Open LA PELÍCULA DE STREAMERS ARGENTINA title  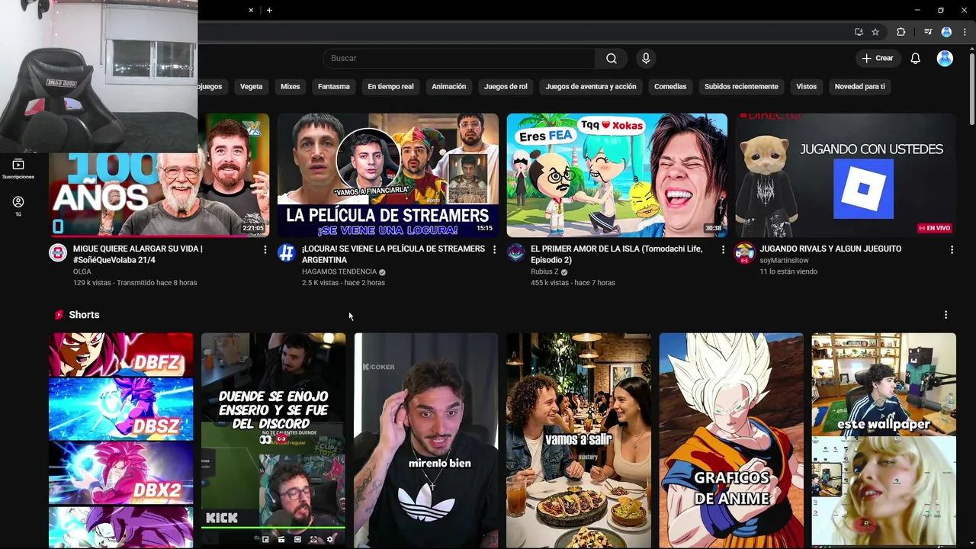[x=393, y=255]
